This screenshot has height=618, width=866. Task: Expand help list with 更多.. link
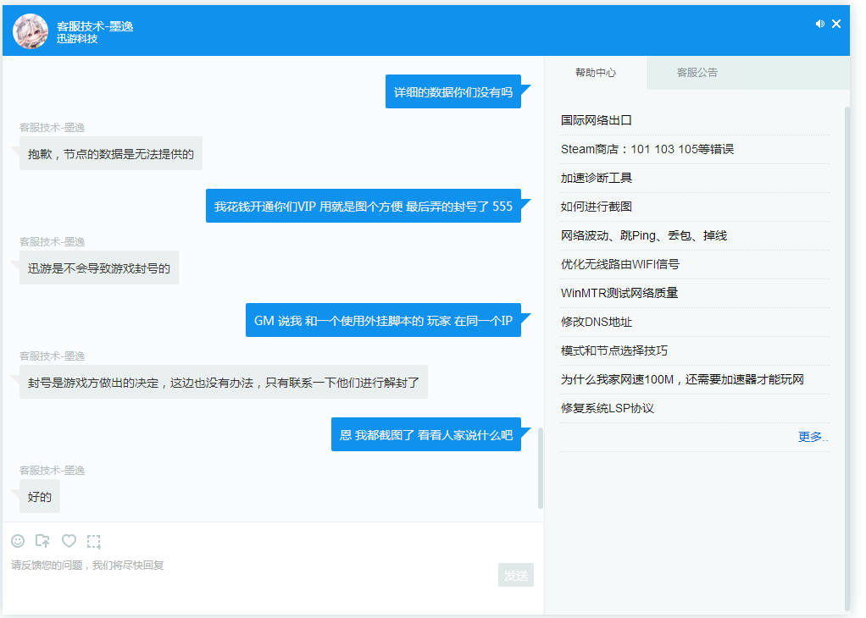(x=813, y=437)
